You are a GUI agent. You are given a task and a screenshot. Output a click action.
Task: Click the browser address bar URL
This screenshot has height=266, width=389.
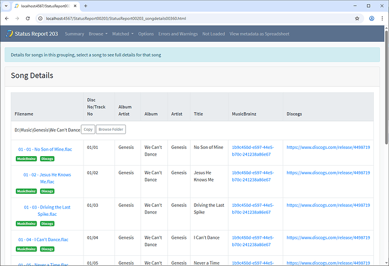[x=116, y=19]
